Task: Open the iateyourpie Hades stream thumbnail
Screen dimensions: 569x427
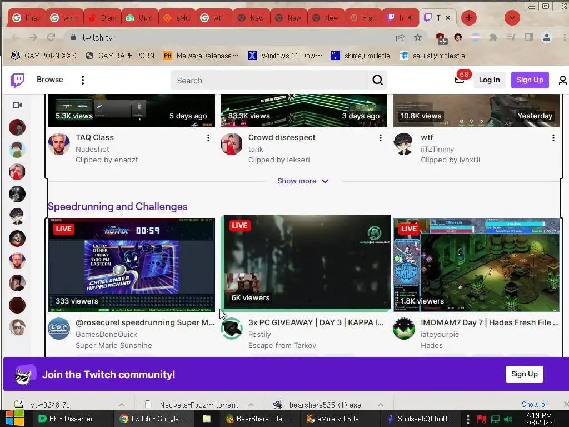Action: tap(476, 265)
